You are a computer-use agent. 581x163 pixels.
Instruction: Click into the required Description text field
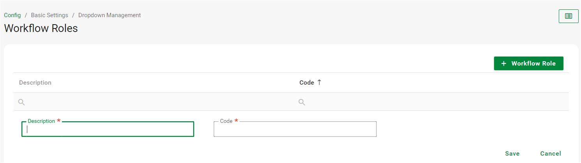click(x=108, y=130)
